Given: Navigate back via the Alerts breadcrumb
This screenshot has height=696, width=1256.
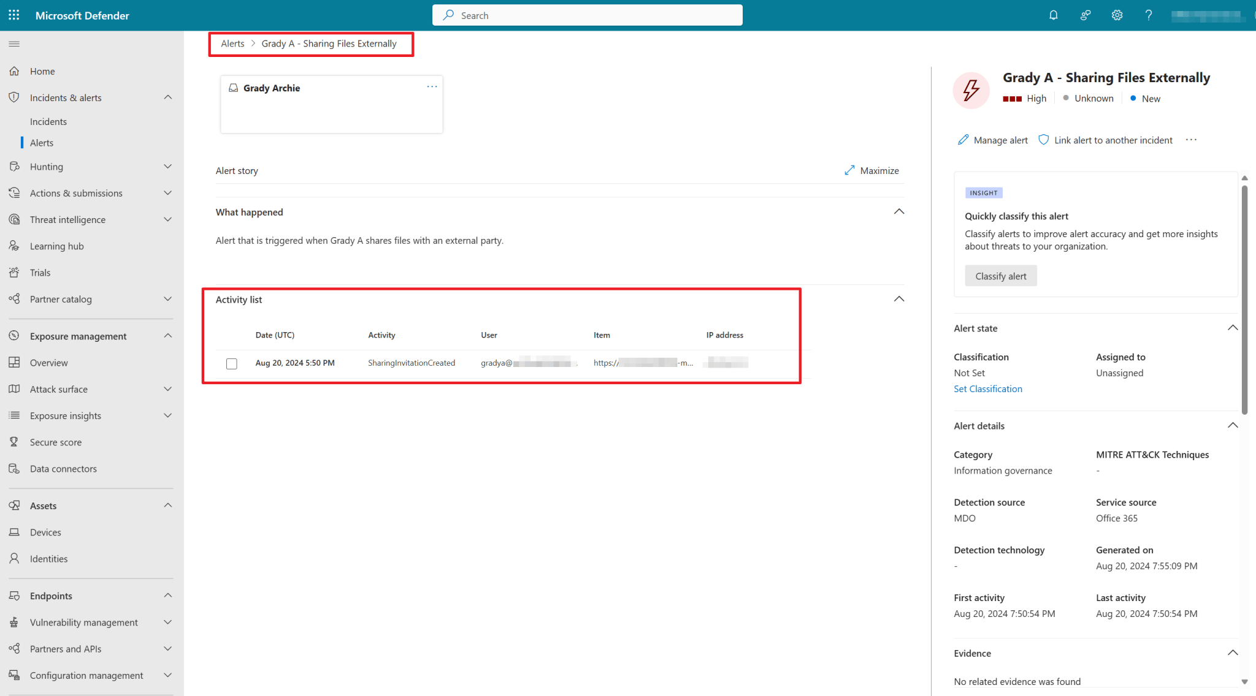Looking at the screenshot, I should click(232, 43).
